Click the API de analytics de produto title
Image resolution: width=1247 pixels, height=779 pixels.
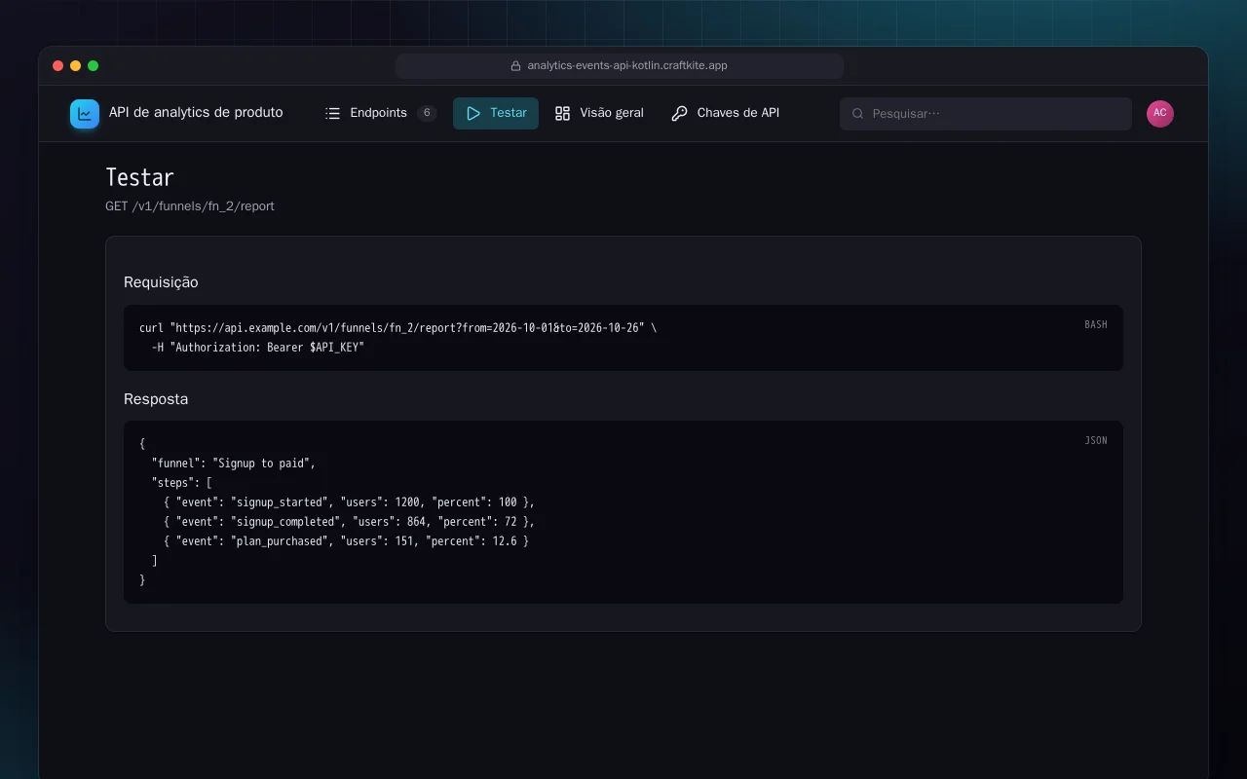coord(196,113)
